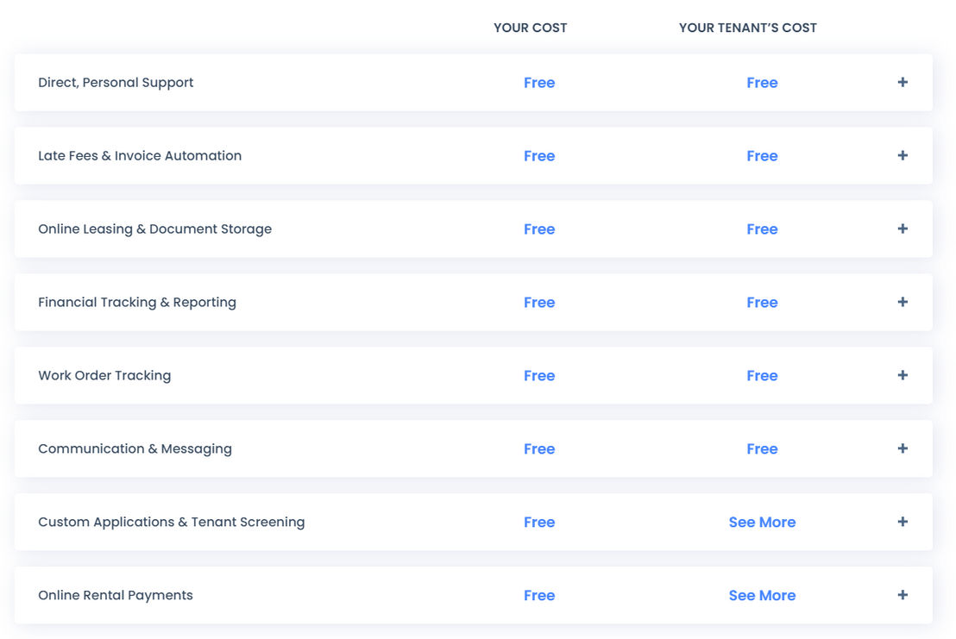956x639 pixels.
Task: Expand Late Fees & Invoice Automation plus icon
Action: click(903, 155)
